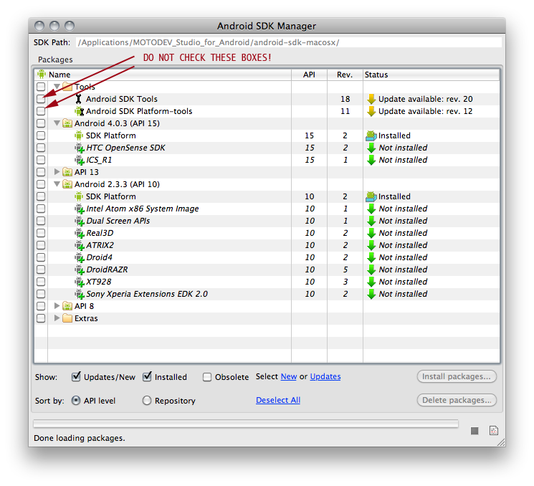This screenshot has width=534, height=486.
Task: Check the DroidRAZR package checkbox
Action: (x=41, y=270)
